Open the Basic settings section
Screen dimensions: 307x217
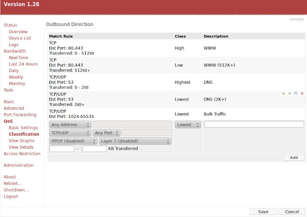pos(9,102)
